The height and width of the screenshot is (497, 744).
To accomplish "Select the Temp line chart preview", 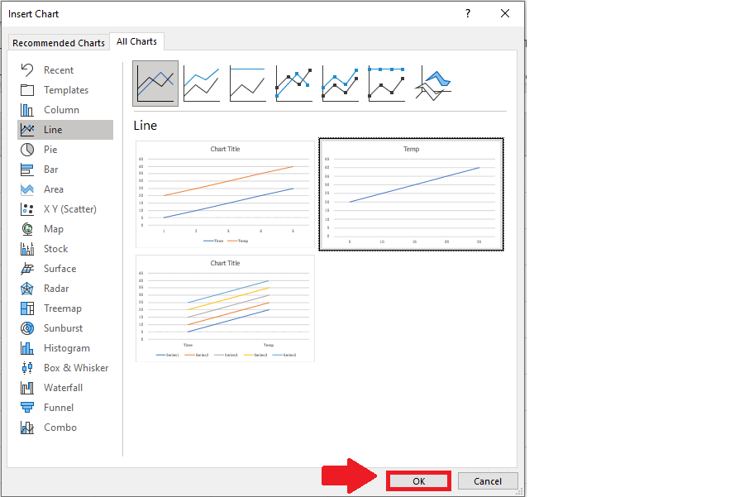I will pos(411,194).
